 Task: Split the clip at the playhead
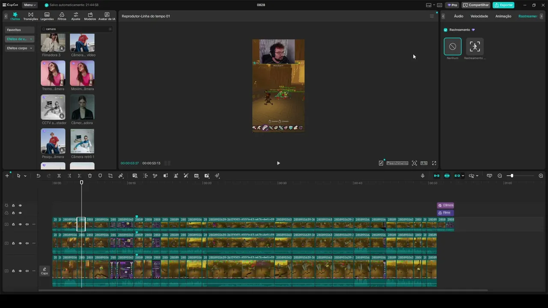pyautogui.click(x=59, y=176)
